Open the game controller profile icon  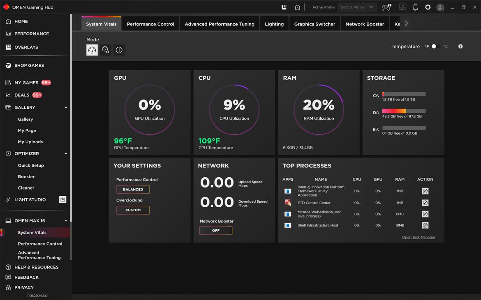(x=386, y=7)
